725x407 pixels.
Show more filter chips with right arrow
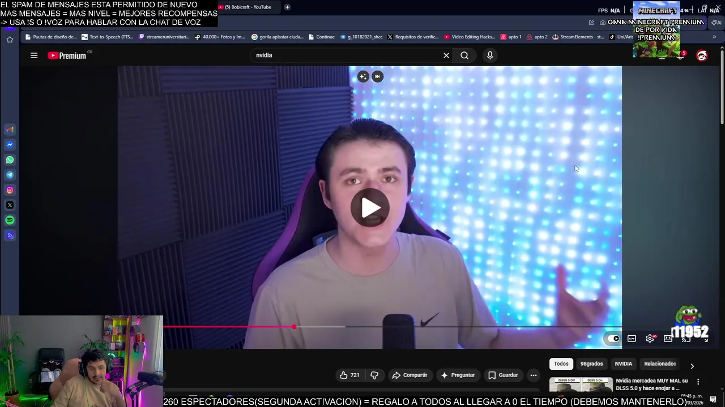point(692,366)
